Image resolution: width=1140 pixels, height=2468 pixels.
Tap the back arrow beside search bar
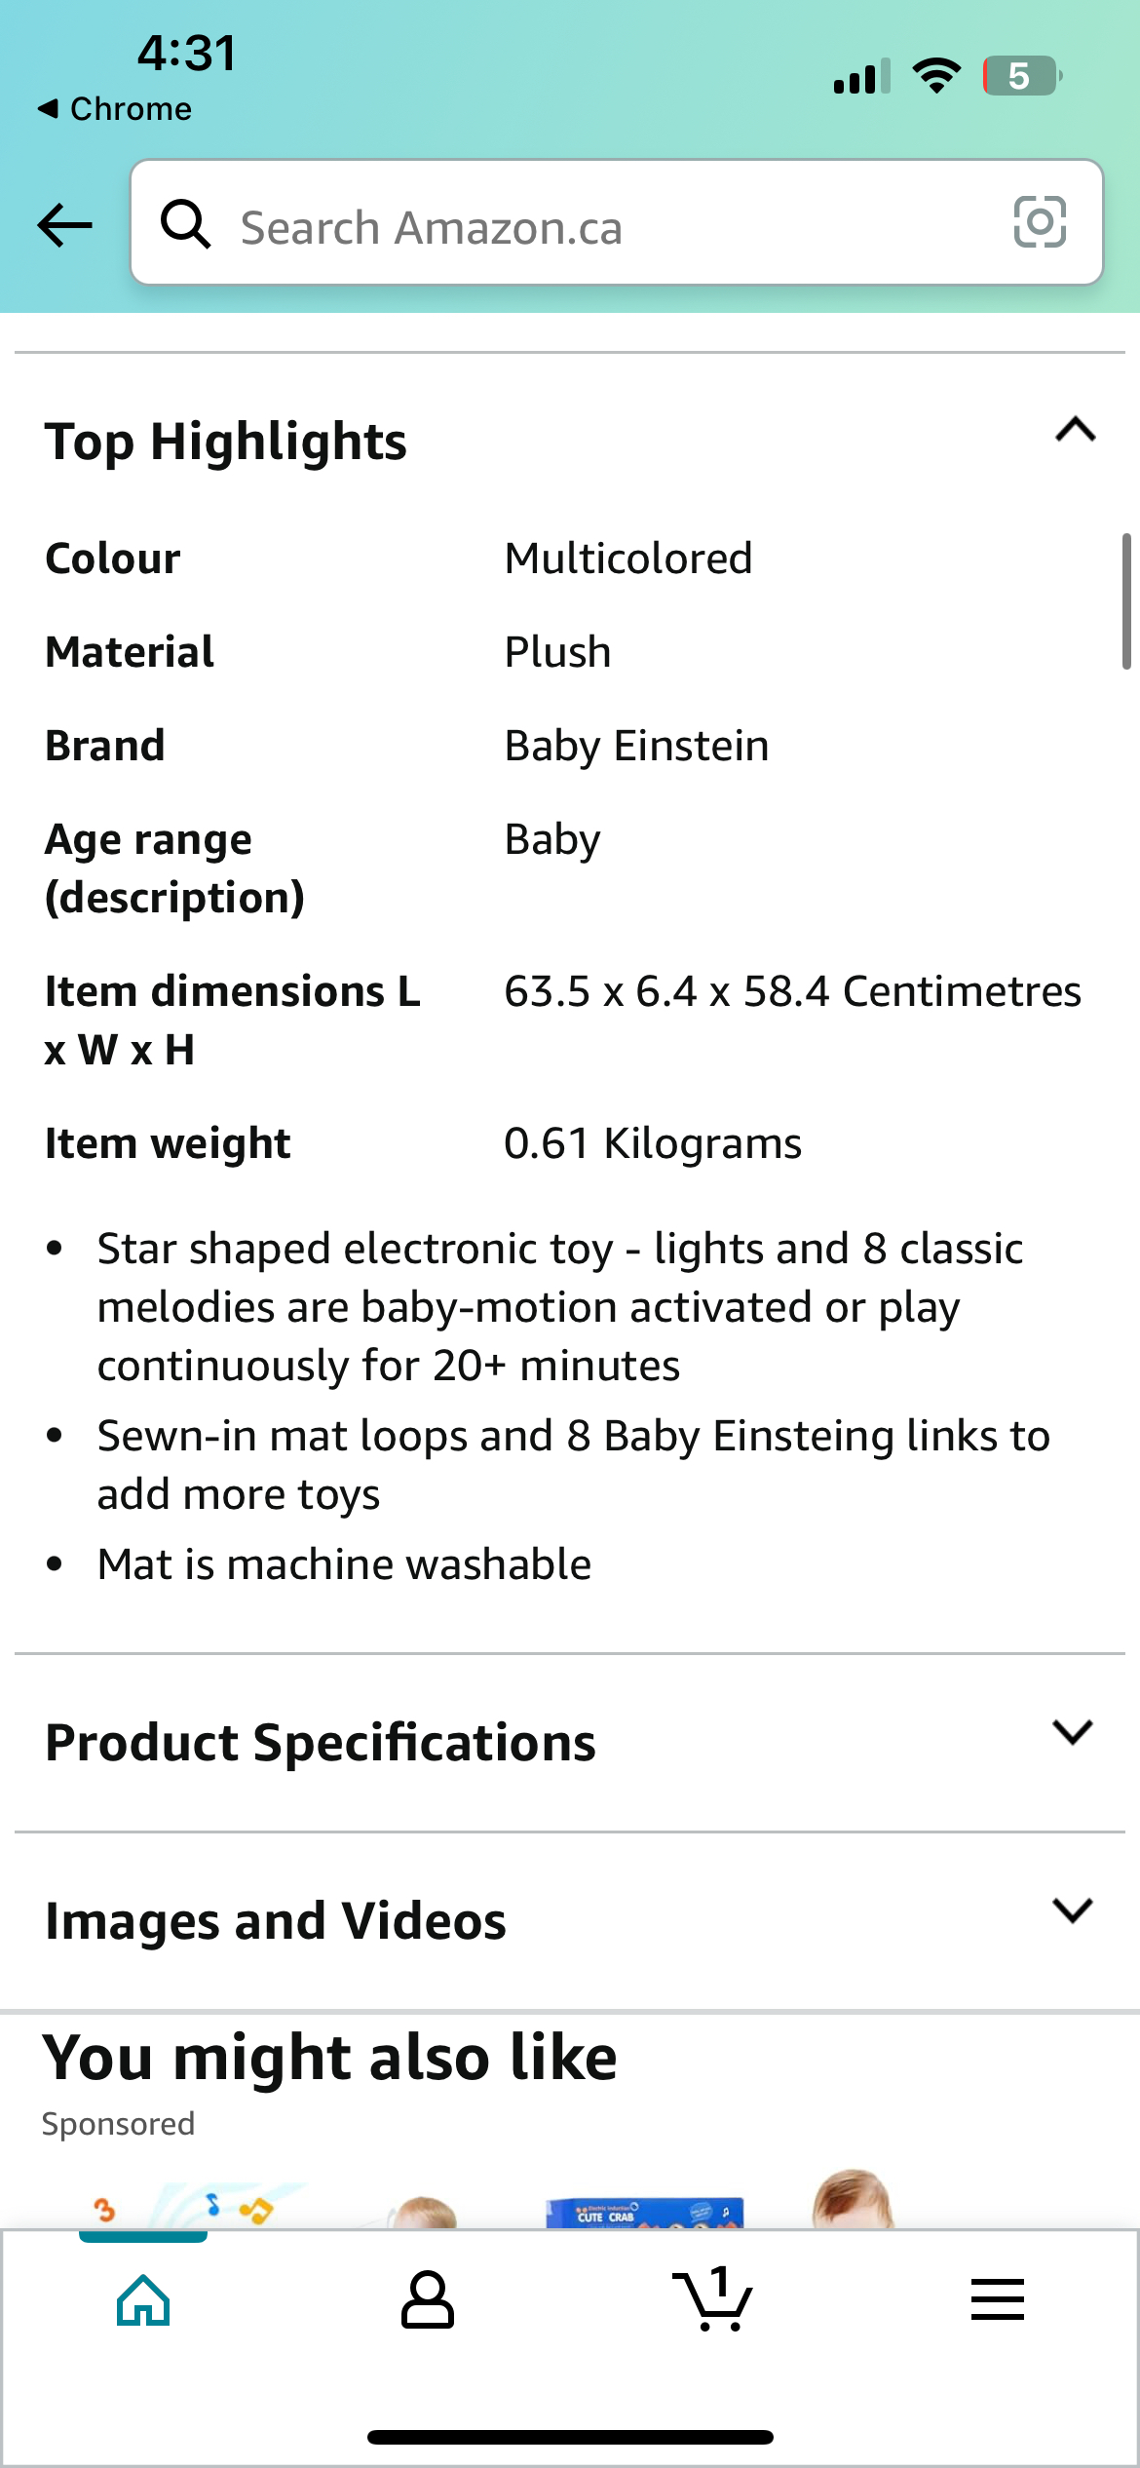(64, 225)
